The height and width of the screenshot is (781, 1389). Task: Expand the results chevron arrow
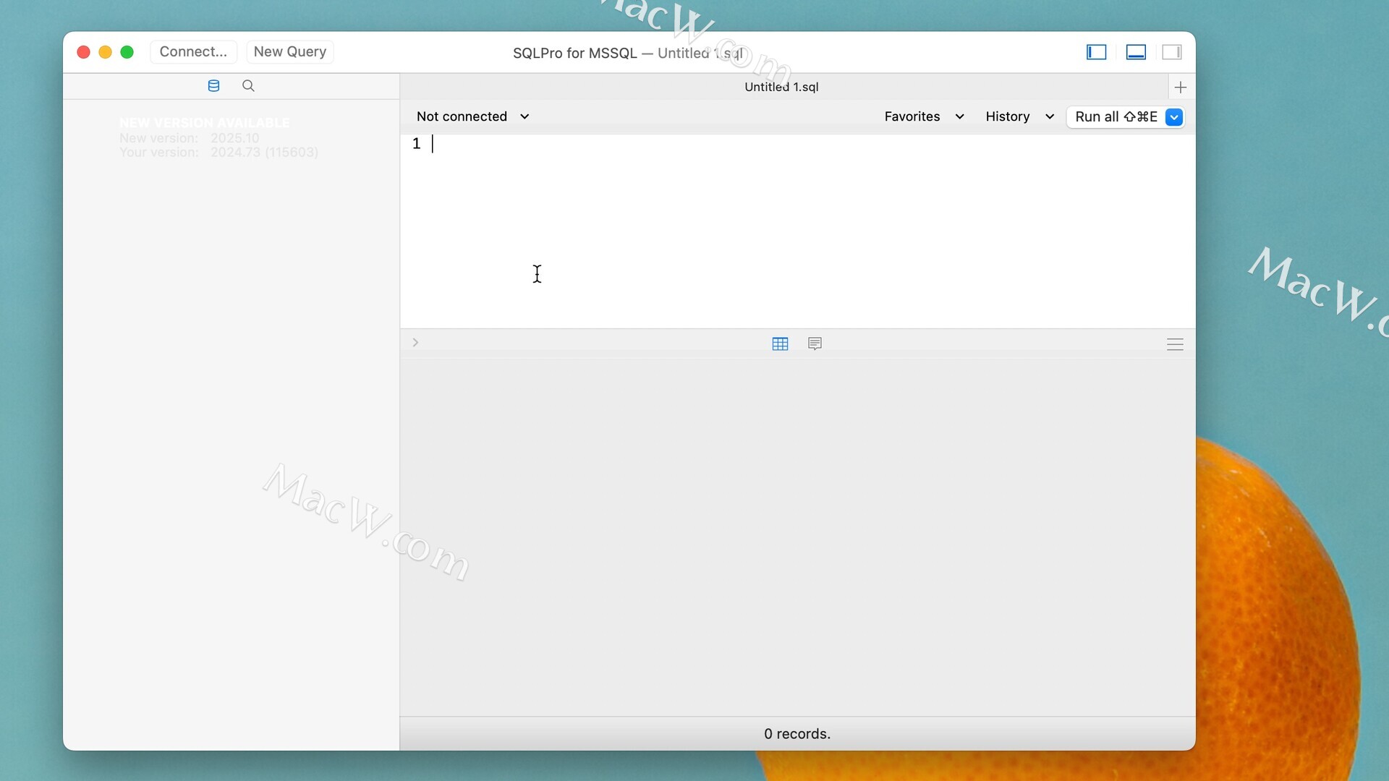click(x=415, y=343)
